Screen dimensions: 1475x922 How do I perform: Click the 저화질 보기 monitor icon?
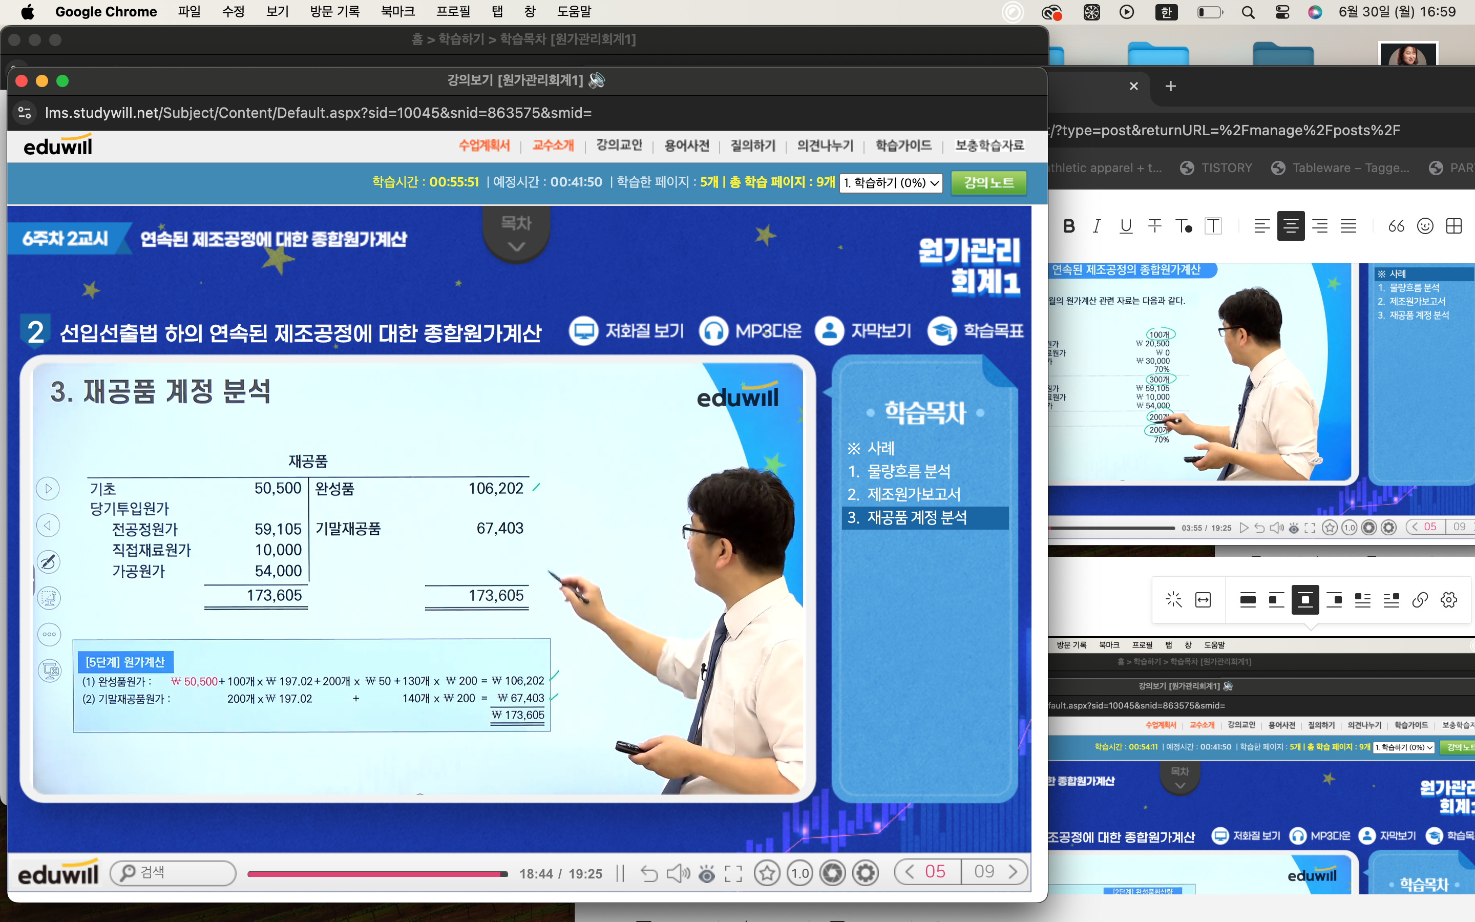coord(583,331)
